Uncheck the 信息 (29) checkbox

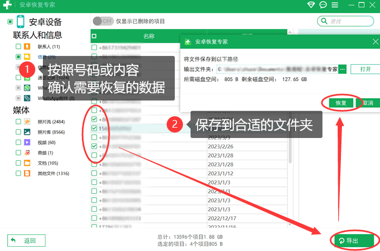click(x=18, y=57)
